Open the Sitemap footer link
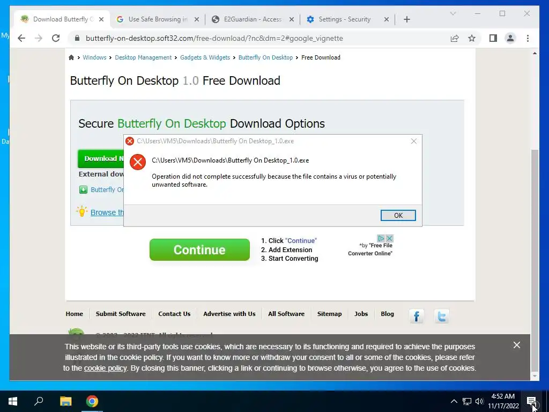Image resolution: width=549 pixels, height=412 pixels. (x=329, y=314)
